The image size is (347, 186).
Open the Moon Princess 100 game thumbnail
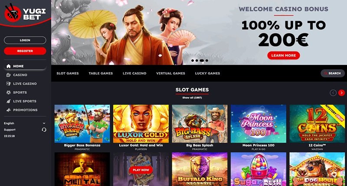pyautogui.click(x=259, y=124)
